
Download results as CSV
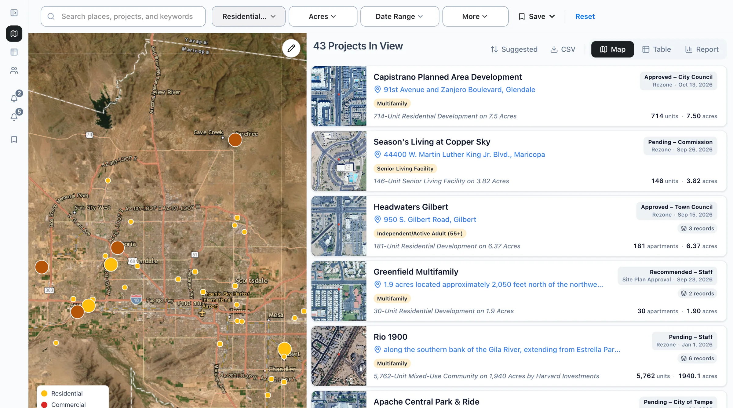coord(563,49)
